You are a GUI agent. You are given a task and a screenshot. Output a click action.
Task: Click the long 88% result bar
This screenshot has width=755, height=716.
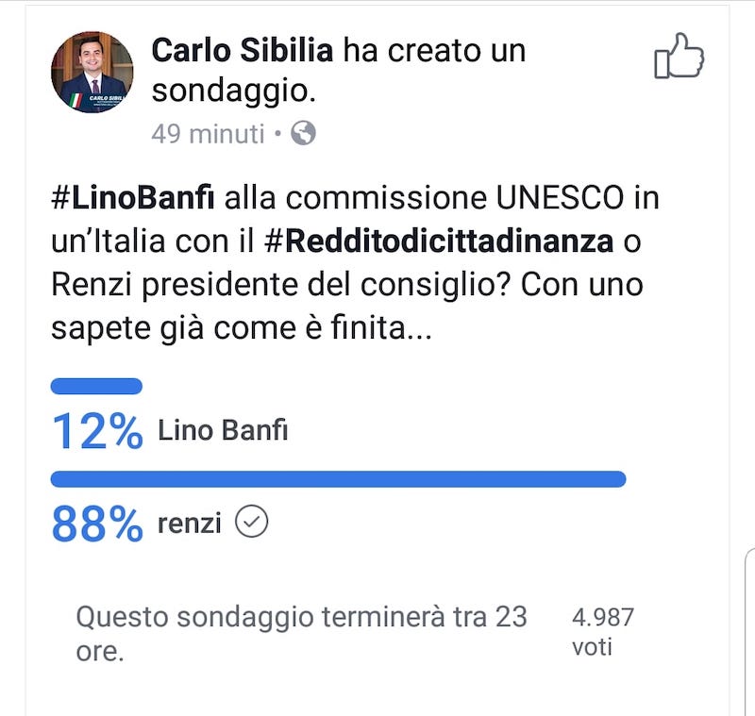(x=338, y=478)
